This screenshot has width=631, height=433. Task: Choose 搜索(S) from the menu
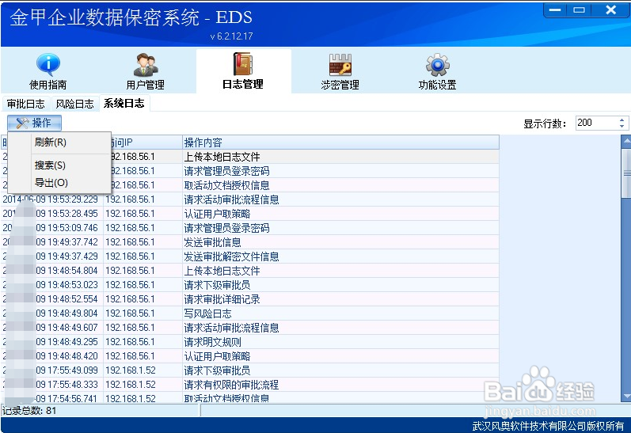tap(50, 165)
